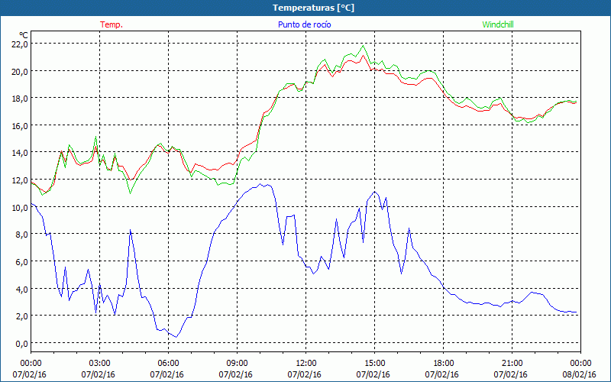Select the blue 'Punto de rocío' legend label

[x=304, y=24]
